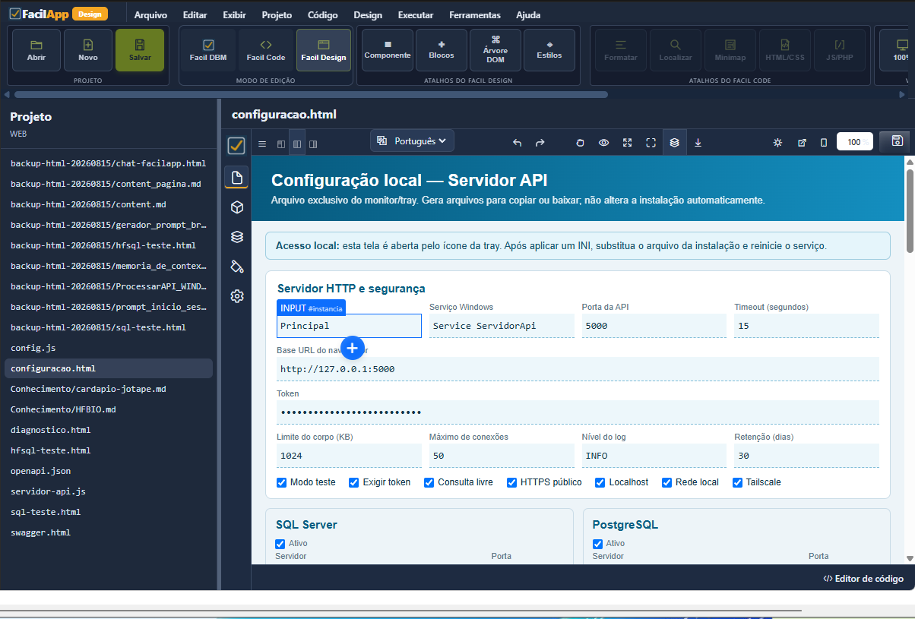The image size is (915, 619).
Task: Open the paint bucket styles panel
Action: [237, 267]
